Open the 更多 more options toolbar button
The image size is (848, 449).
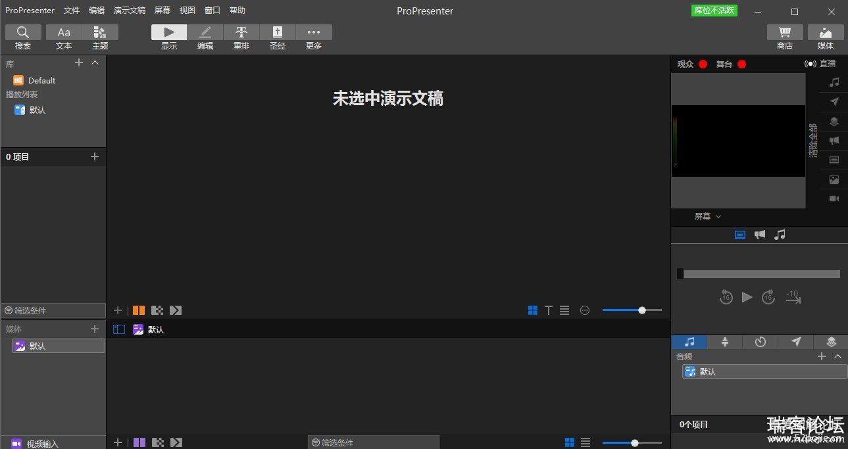pos(314,37)
